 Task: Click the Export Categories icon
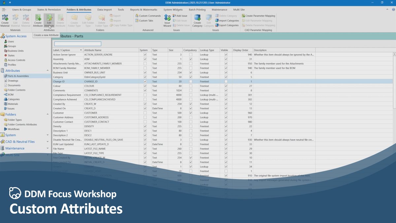coord(227,25)
